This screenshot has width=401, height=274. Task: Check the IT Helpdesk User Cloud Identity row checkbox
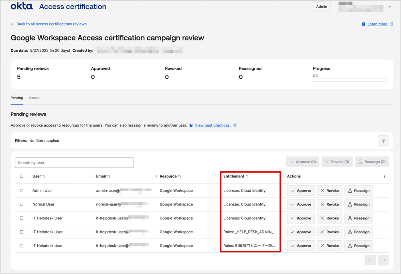[x=22, y=218]
